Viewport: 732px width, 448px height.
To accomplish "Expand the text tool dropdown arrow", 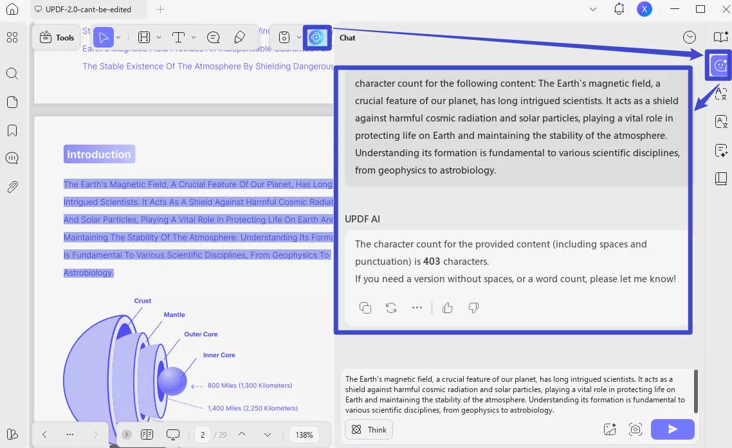I will (x=194, y=37).
